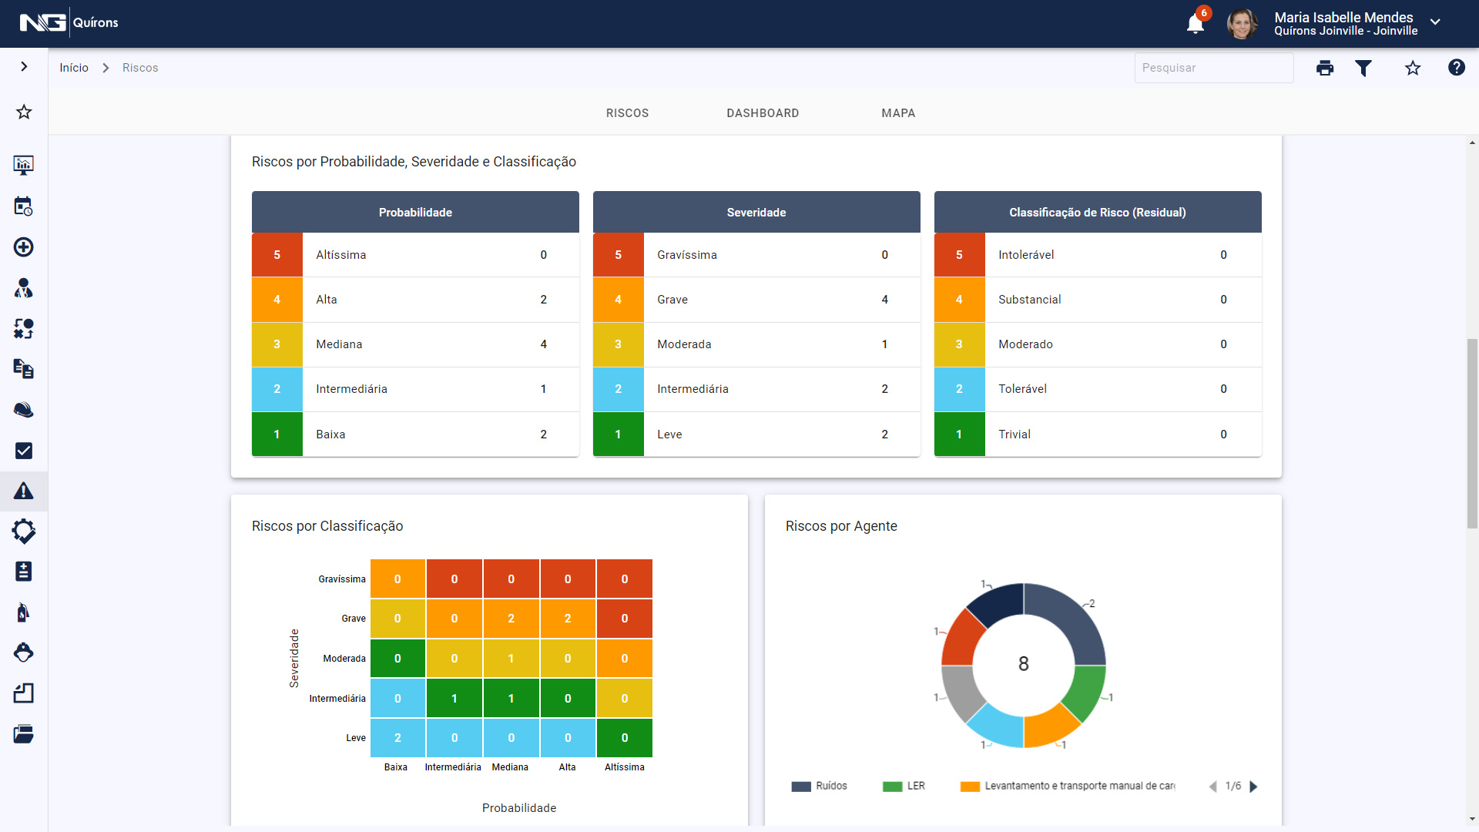Open the dashboard monitor icon in the sidebar

click(24, 165)
